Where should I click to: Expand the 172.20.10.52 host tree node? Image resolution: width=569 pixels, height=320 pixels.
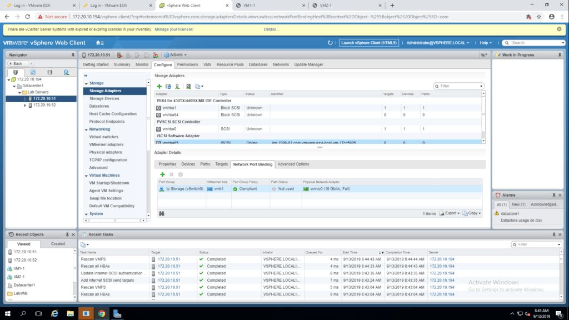tap(25, 105)
